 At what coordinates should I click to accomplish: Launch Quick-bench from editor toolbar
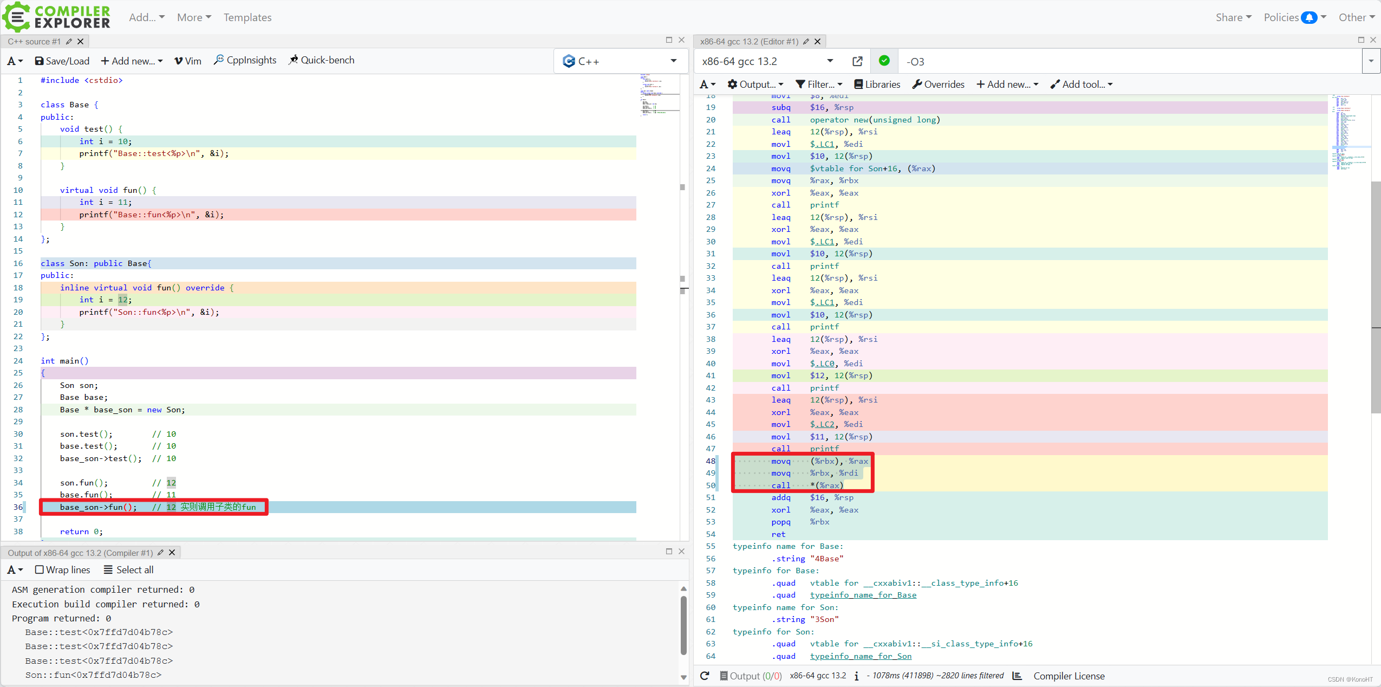pos(321,60)
